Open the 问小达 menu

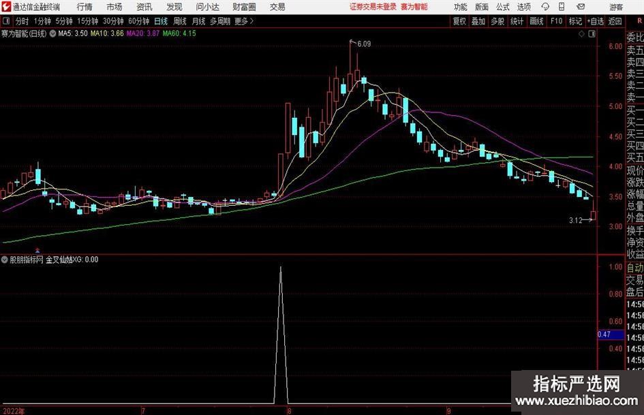[x=207, y=7]
